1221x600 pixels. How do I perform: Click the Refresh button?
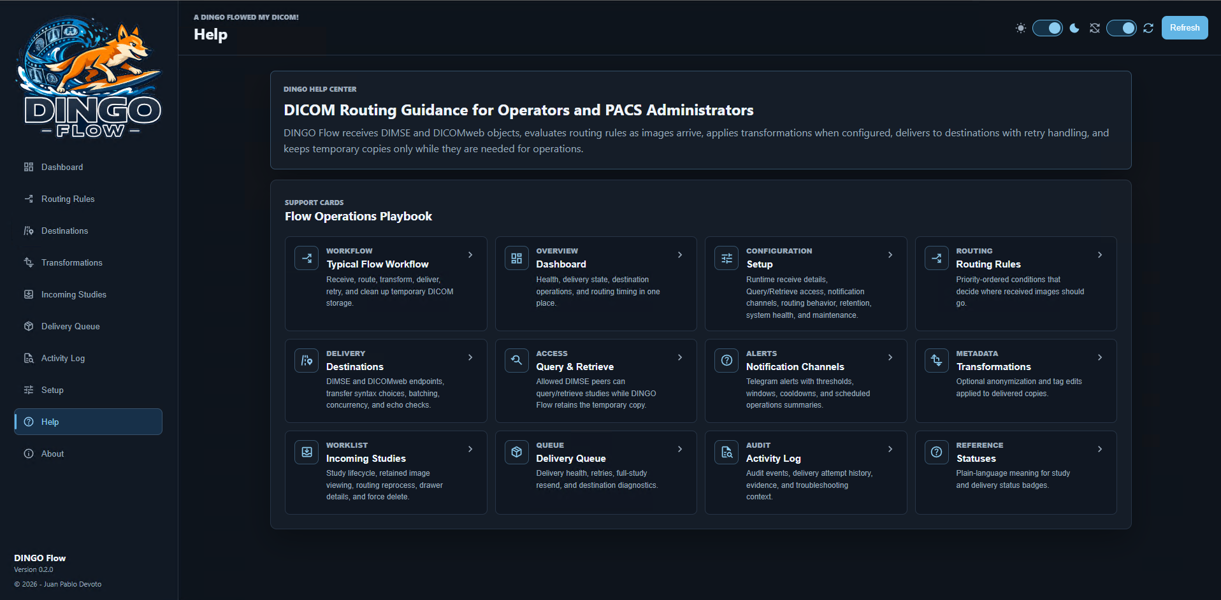[x=1185, y=28]
